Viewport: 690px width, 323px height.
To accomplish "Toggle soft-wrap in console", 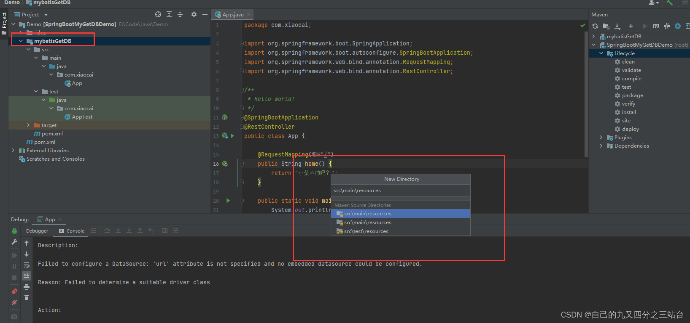I will click(27, 265).
